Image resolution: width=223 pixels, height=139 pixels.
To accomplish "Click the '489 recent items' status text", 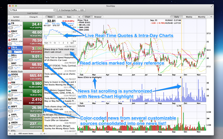I will [26, 134].
